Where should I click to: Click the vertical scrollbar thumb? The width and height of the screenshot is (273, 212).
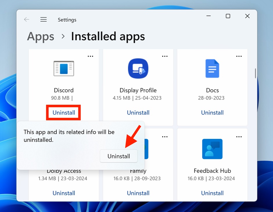click(255, 73)
